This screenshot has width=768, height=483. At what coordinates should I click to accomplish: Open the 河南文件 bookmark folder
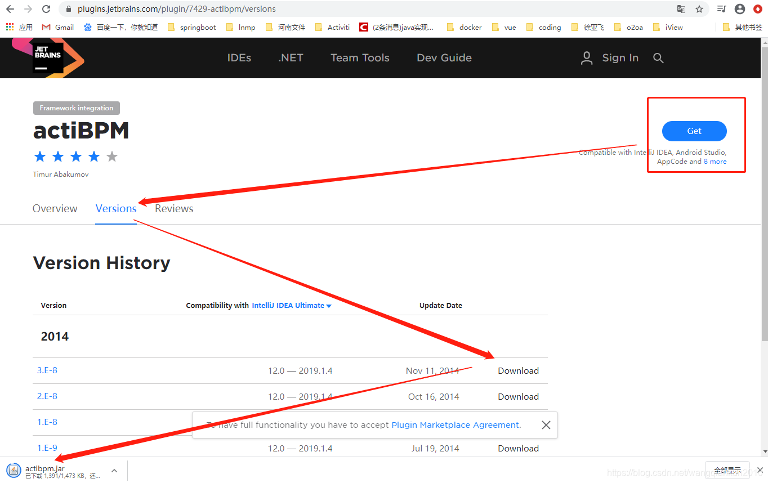(285, 27)
